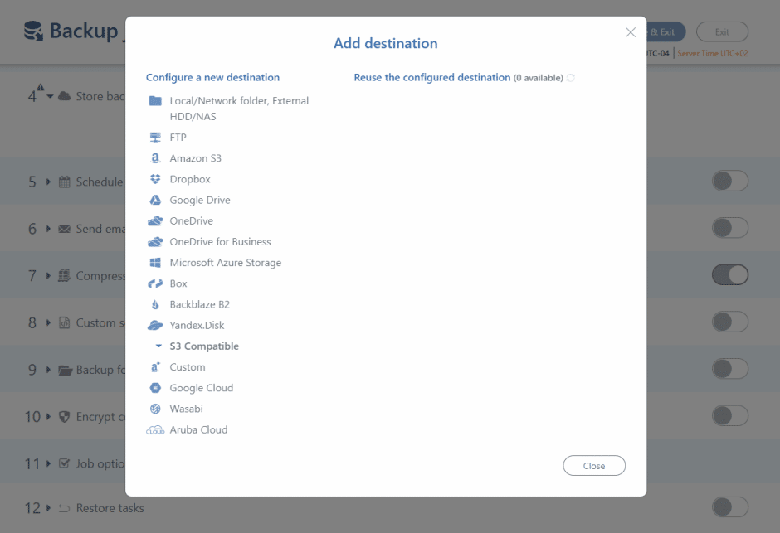Select OneDrive for Business destination
Screen dimensions: 780x533
click(x=220, y=241)
